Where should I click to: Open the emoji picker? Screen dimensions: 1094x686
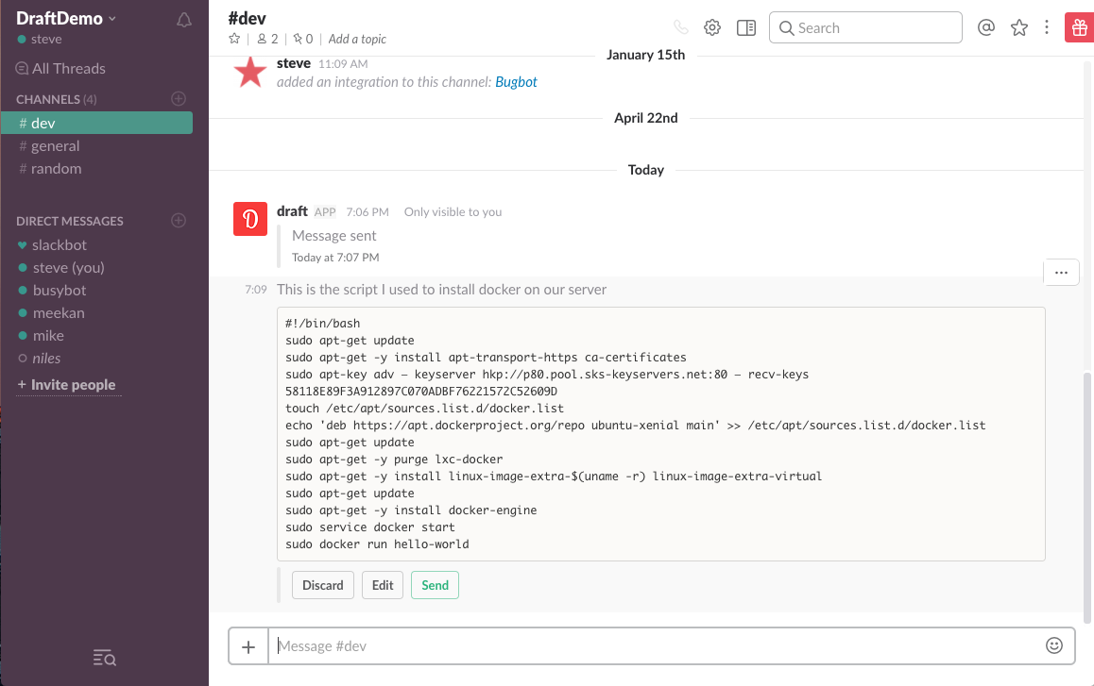(x=1054, y=645)
